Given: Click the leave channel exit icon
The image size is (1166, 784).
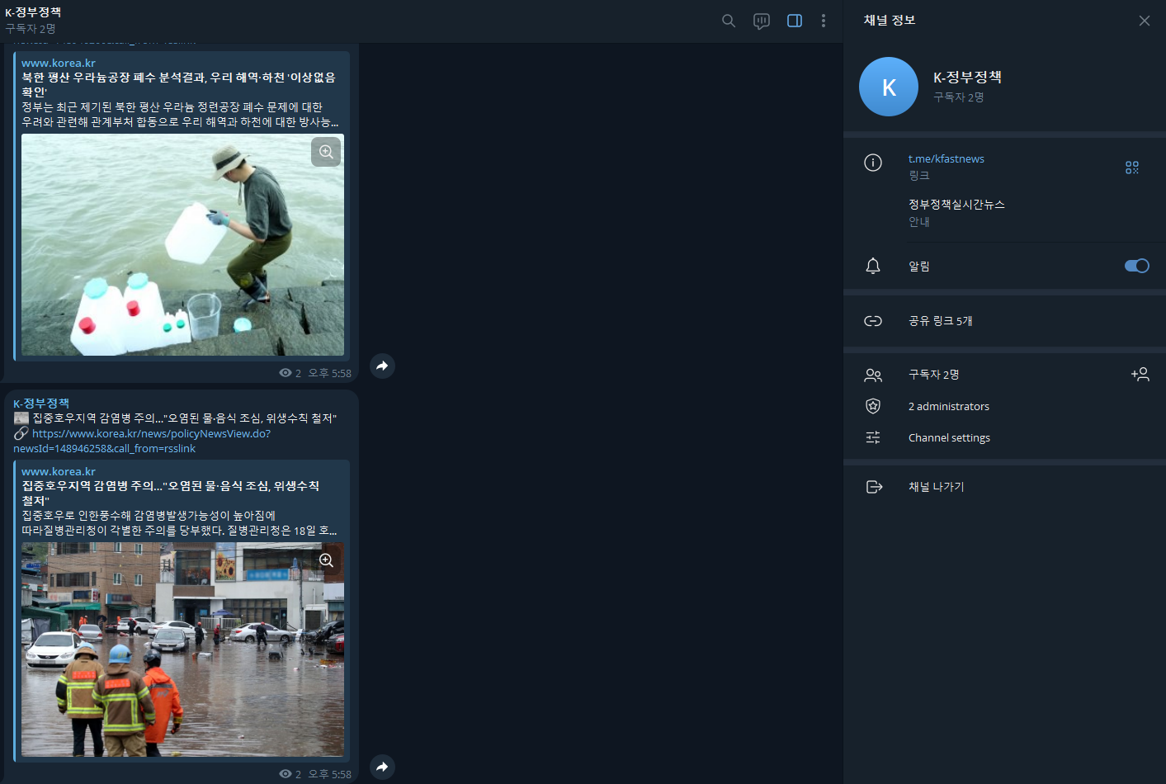Looking at the screenshot, I should coord(873,486).
